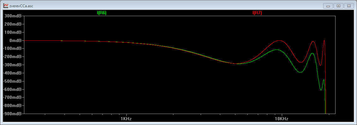This screenshot has height=125, width=357.
Task: Click the -100mdB axis label
Action: coord(12,49)
